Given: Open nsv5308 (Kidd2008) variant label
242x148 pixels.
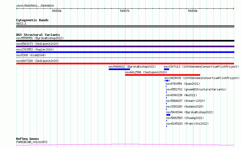Looking at the screenshot, I should (31, 55).
